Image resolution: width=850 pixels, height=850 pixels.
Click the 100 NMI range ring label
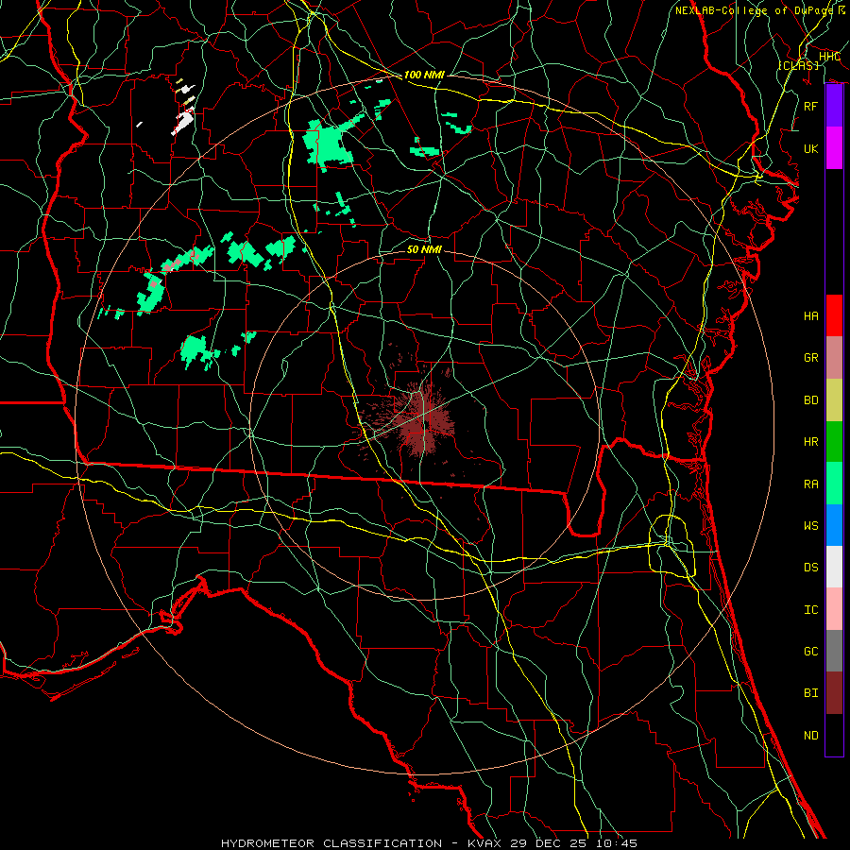coord(424,75)
